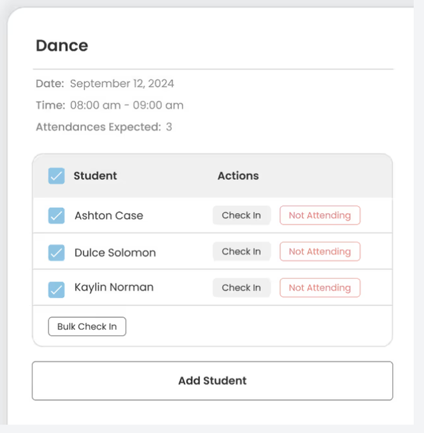Mark Dulce Solomon as Not Attending
Screen dimensions: 424x433
320,251
